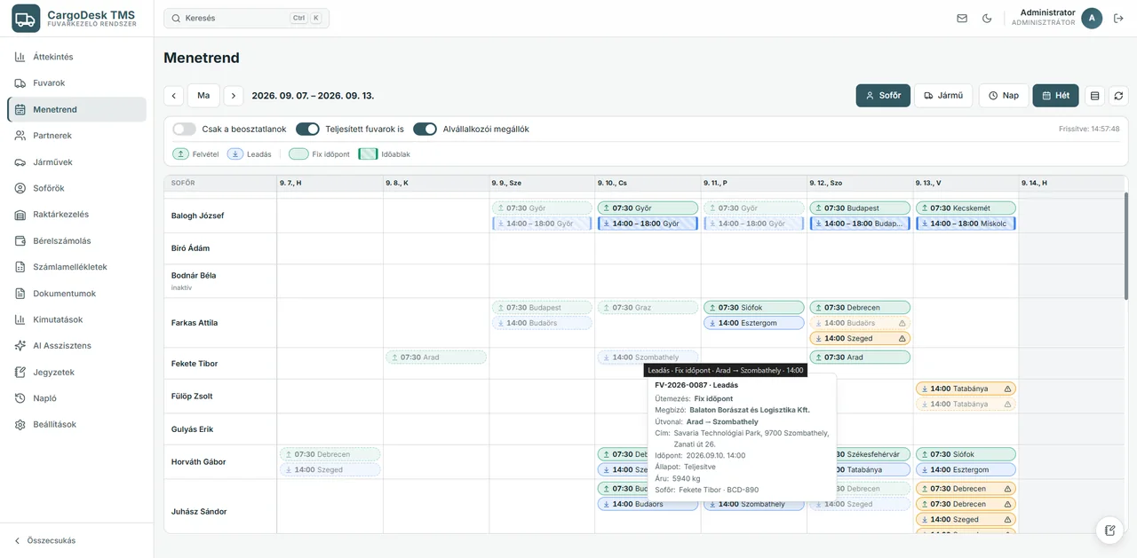Open Bérelszámolás section
Image resolution: width=1137 pixels, height=558 pixels.
pyautogui.click(x=76, y=240)
